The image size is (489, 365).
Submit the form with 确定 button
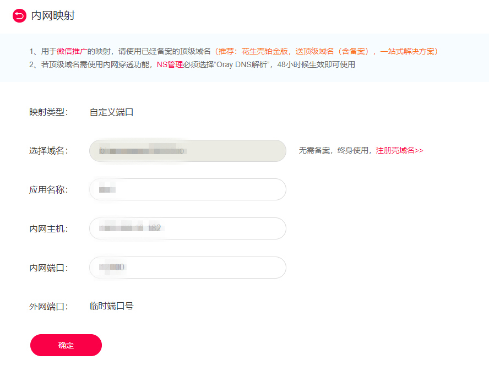point(66,345)
